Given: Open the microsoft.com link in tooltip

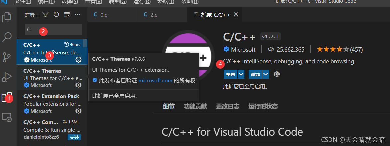Looking at the screenshot, I should pyautogui.click(x=155, y=80).
